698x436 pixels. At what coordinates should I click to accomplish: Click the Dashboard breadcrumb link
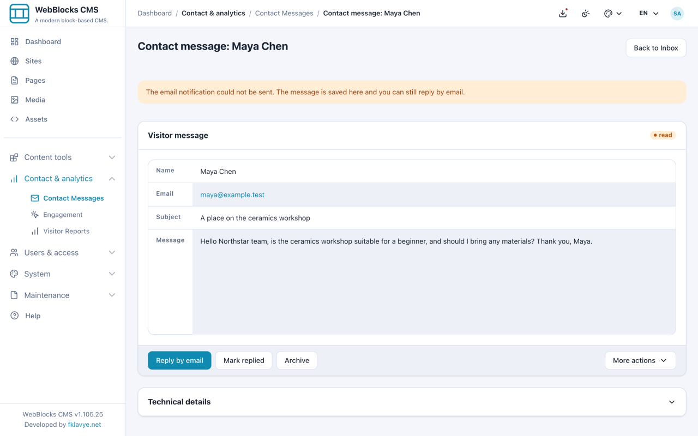point(154,13)
